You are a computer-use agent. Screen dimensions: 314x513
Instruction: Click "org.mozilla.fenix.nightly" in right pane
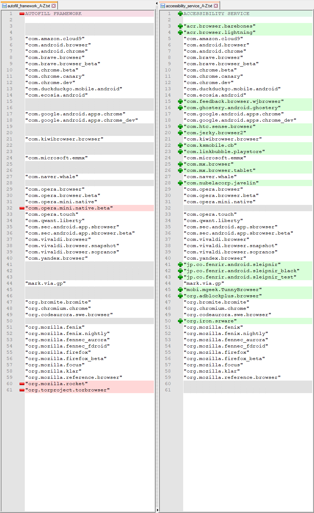[226, 334]
